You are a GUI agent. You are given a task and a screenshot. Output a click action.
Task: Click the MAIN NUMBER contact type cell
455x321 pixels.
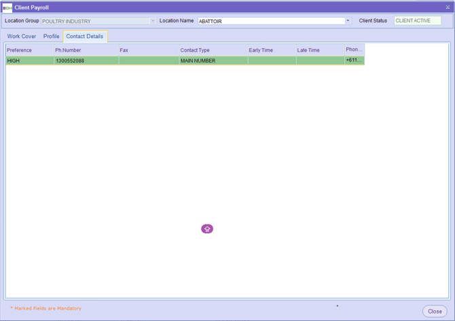(x=213, y=60)
